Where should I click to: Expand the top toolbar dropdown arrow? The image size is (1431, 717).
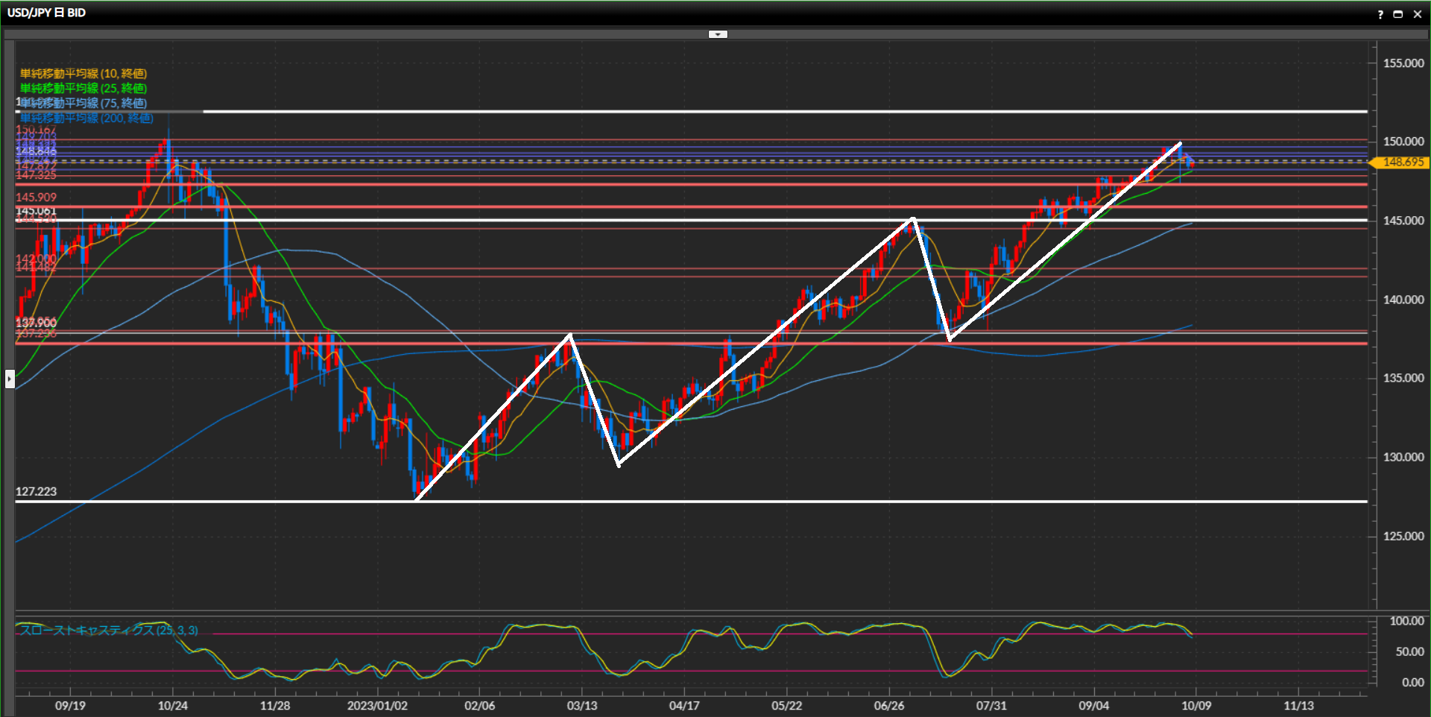tap(717, 34)
